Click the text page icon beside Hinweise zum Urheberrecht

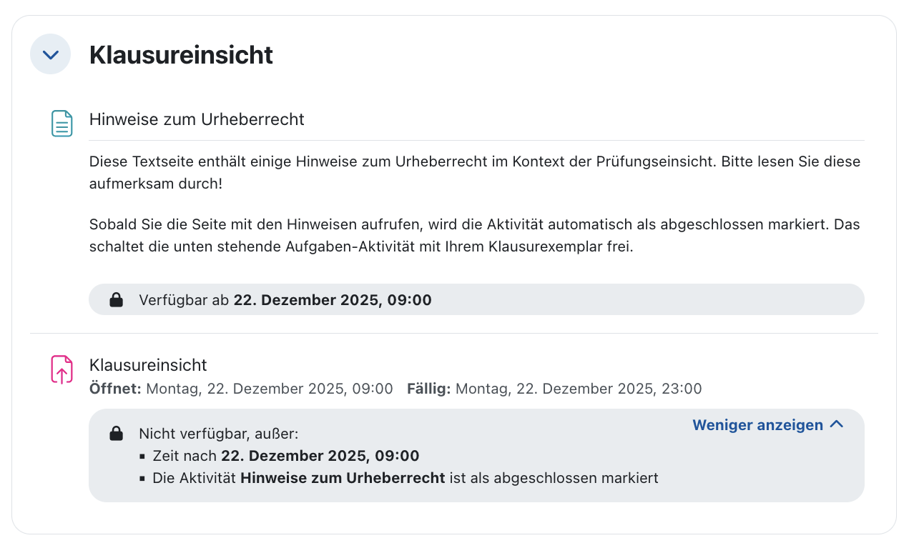point(62,123)
